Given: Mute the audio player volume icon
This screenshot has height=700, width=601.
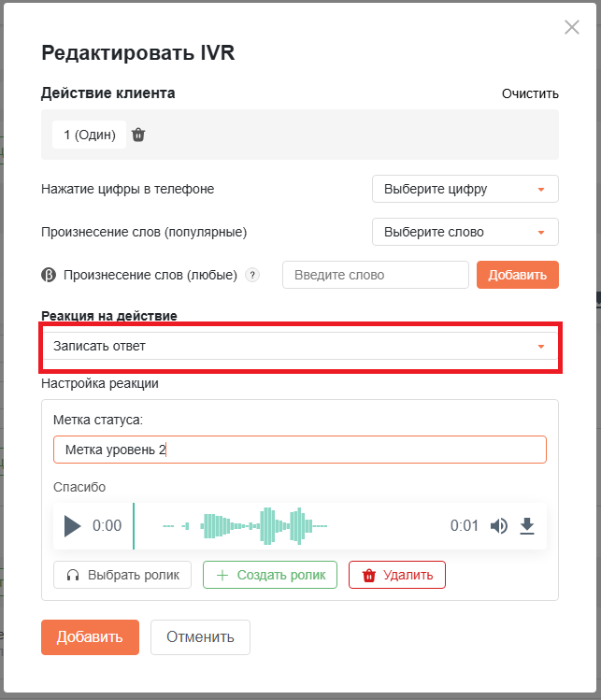Looking at the screenshot, I should pyautogui.click(x=499, y=526).
